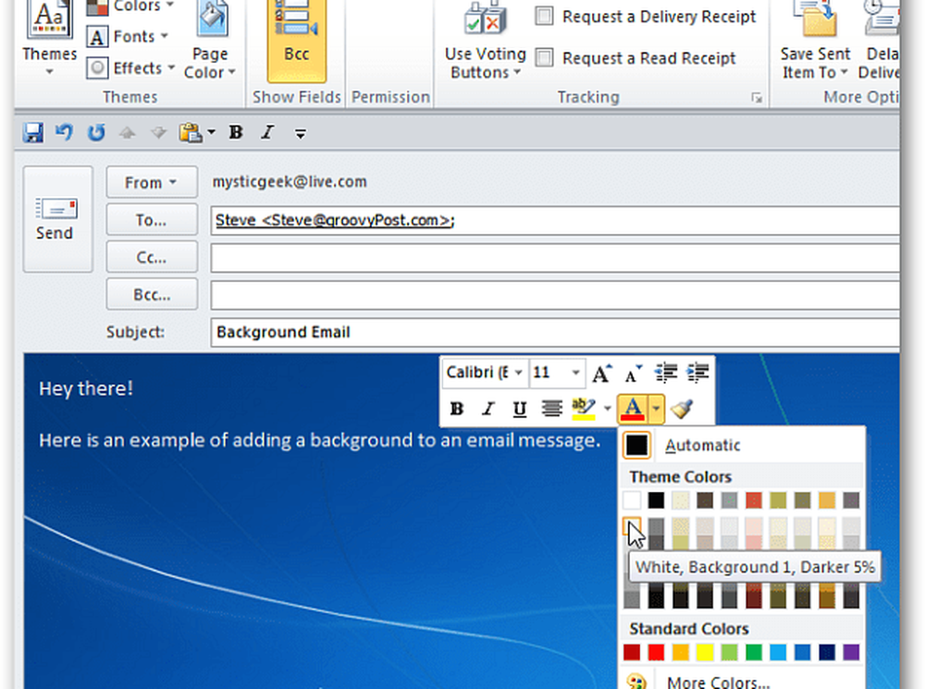
Task: Customize the quick access toolbar
Action: pos(301,134)
